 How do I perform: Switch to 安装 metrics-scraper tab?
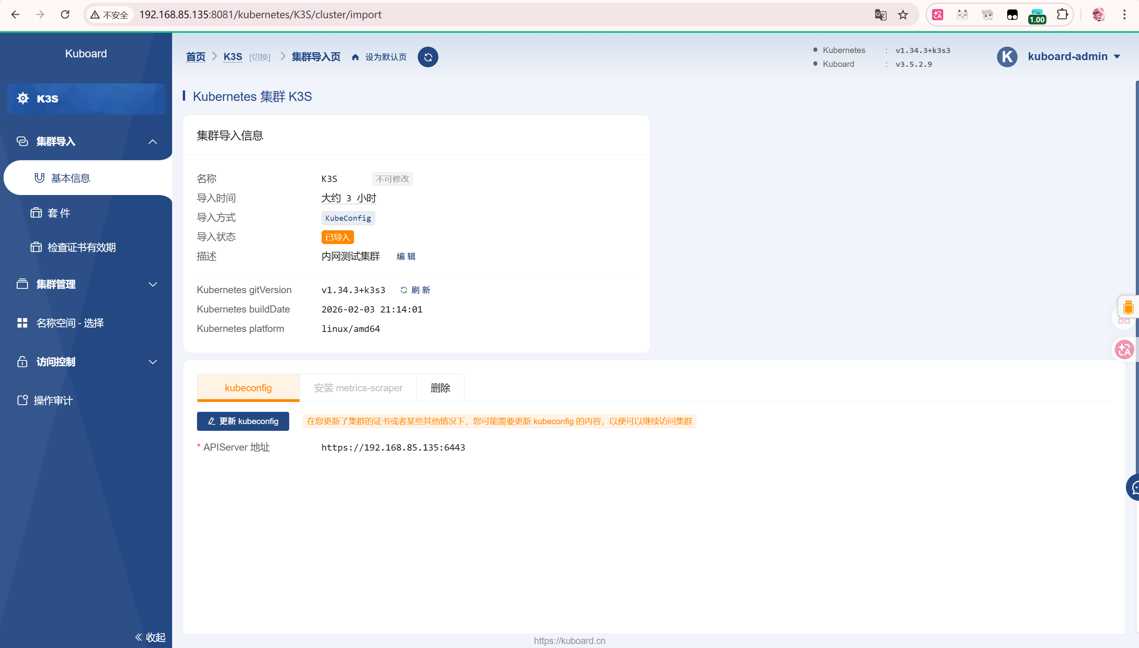point(358,388)
